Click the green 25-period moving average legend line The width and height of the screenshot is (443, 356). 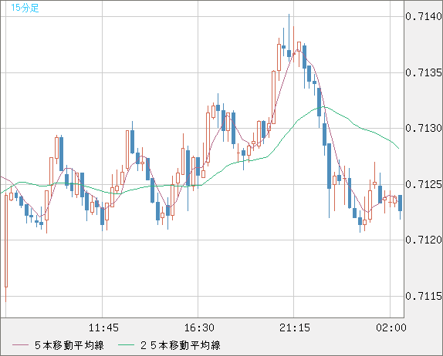coord(126,345)
